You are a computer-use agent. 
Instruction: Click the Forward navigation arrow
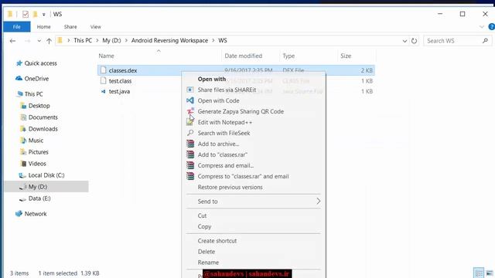point(28,41)
